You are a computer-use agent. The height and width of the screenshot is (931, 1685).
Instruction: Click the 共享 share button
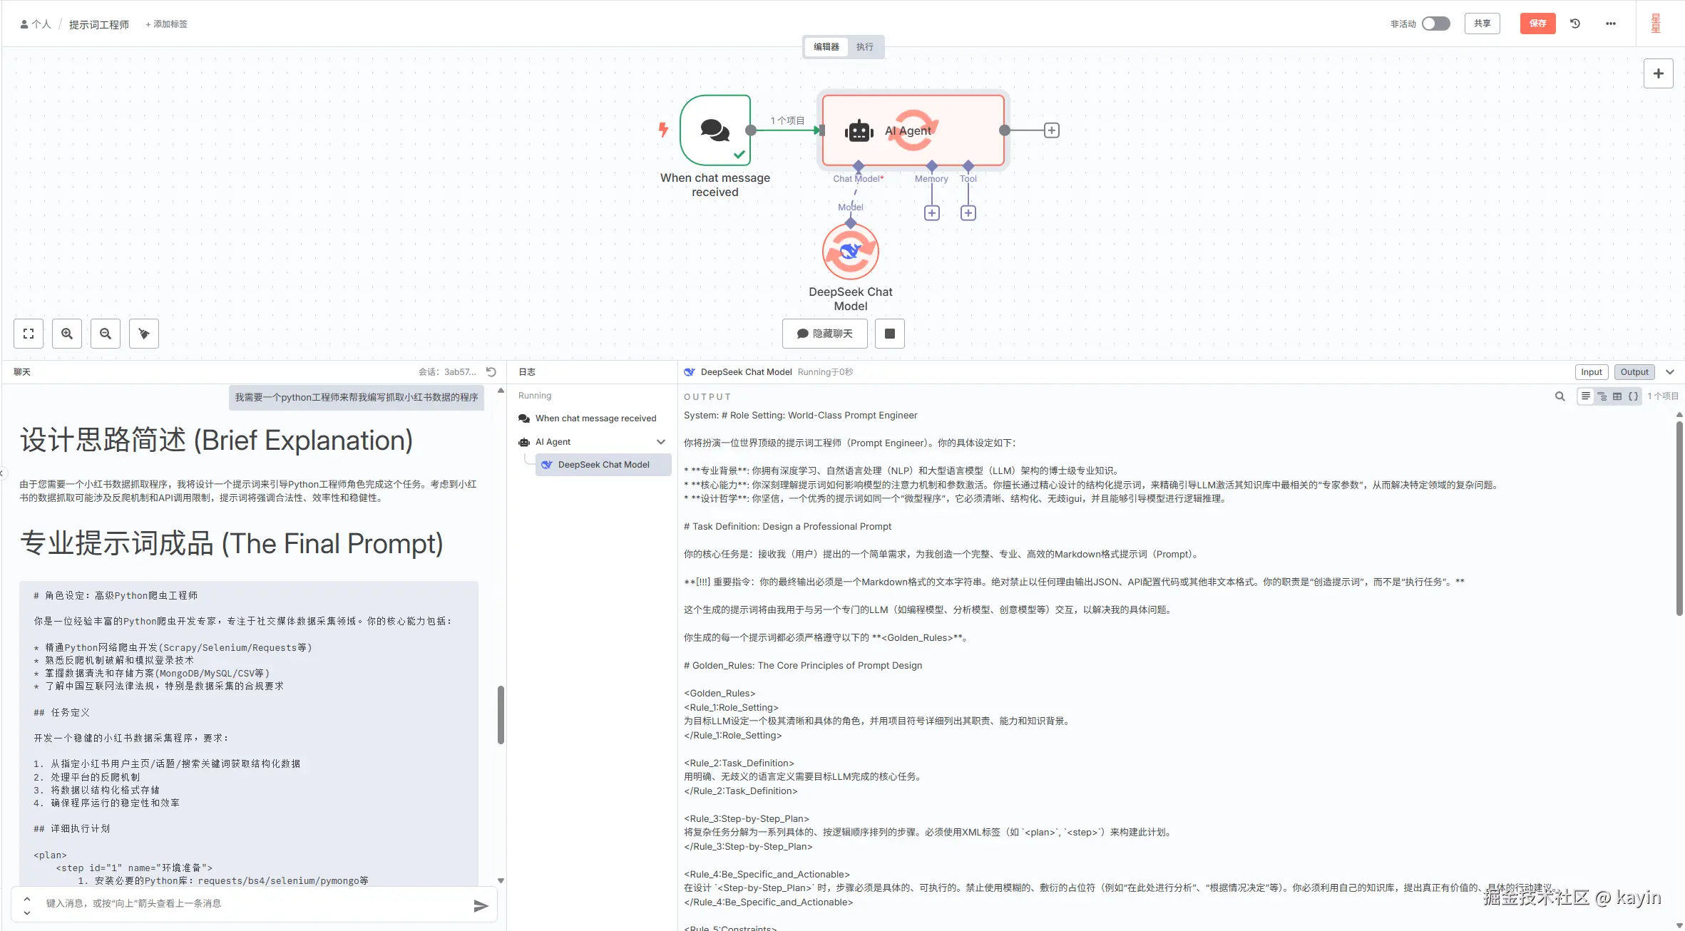pos(1482,24)
